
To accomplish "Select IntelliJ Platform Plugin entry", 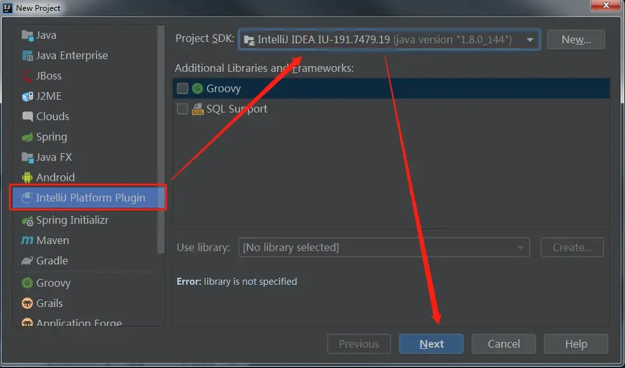I will point(90,198).
